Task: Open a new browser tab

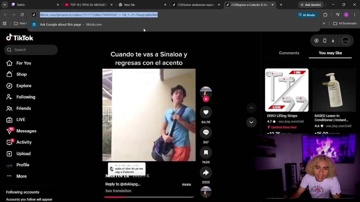Action: point(281,5)
